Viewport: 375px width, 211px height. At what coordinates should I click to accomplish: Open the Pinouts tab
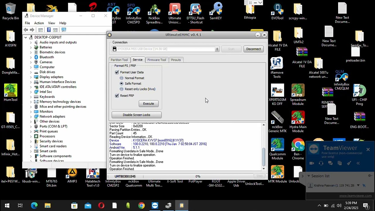point(176,60)
